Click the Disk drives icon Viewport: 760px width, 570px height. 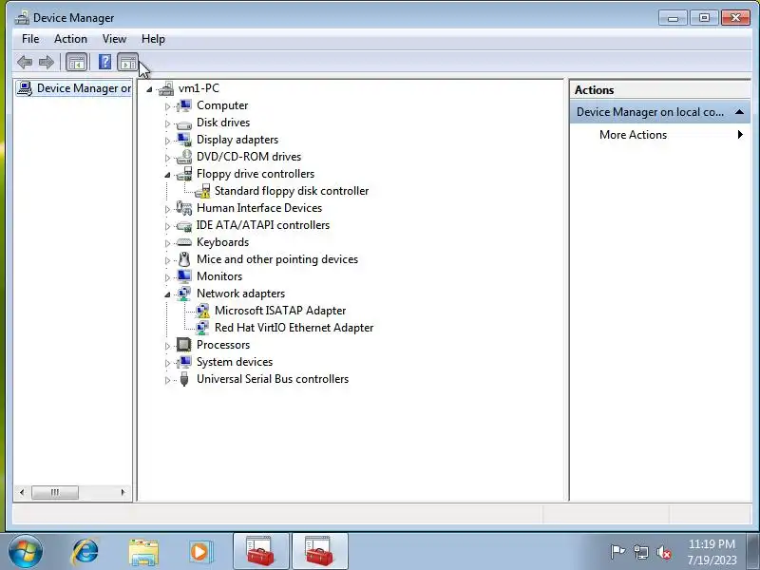[183, 124]
